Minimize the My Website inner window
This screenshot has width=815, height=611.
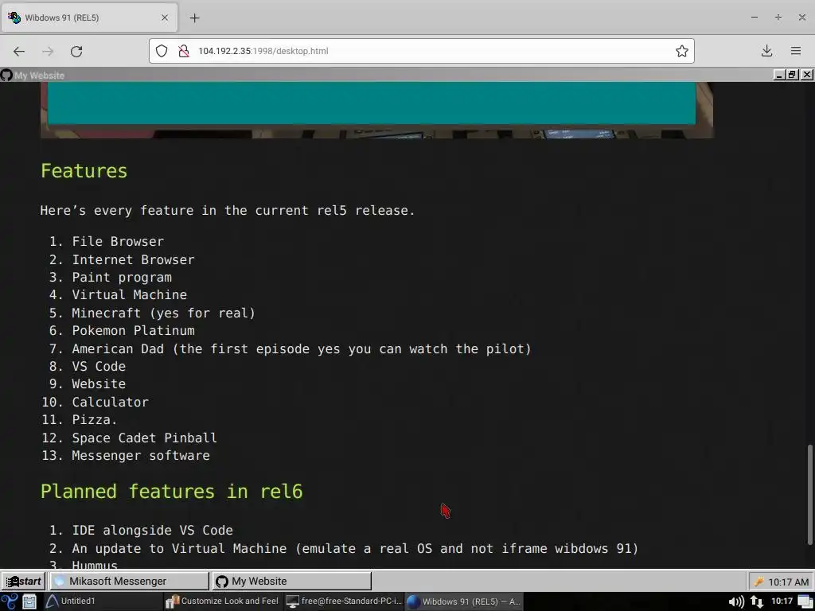(778, 75)
